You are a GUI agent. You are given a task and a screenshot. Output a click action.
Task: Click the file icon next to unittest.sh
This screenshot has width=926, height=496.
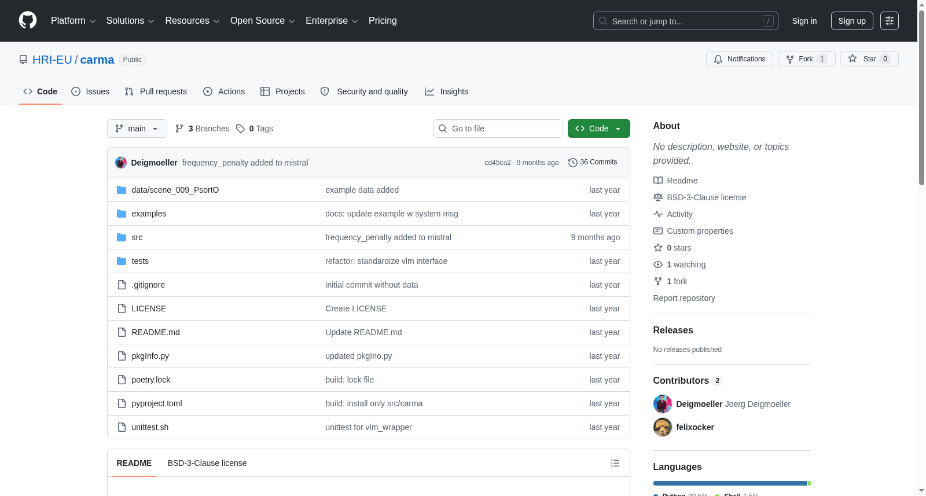click(122, 427)
